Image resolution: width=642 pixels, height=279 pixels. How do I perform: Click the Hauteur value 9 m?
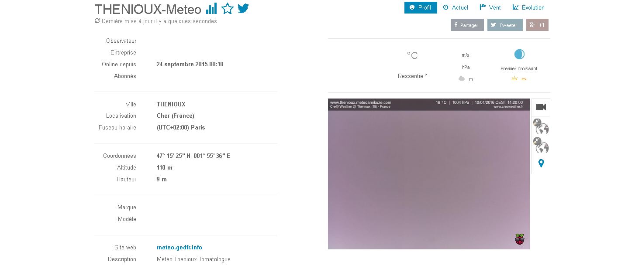162,179
